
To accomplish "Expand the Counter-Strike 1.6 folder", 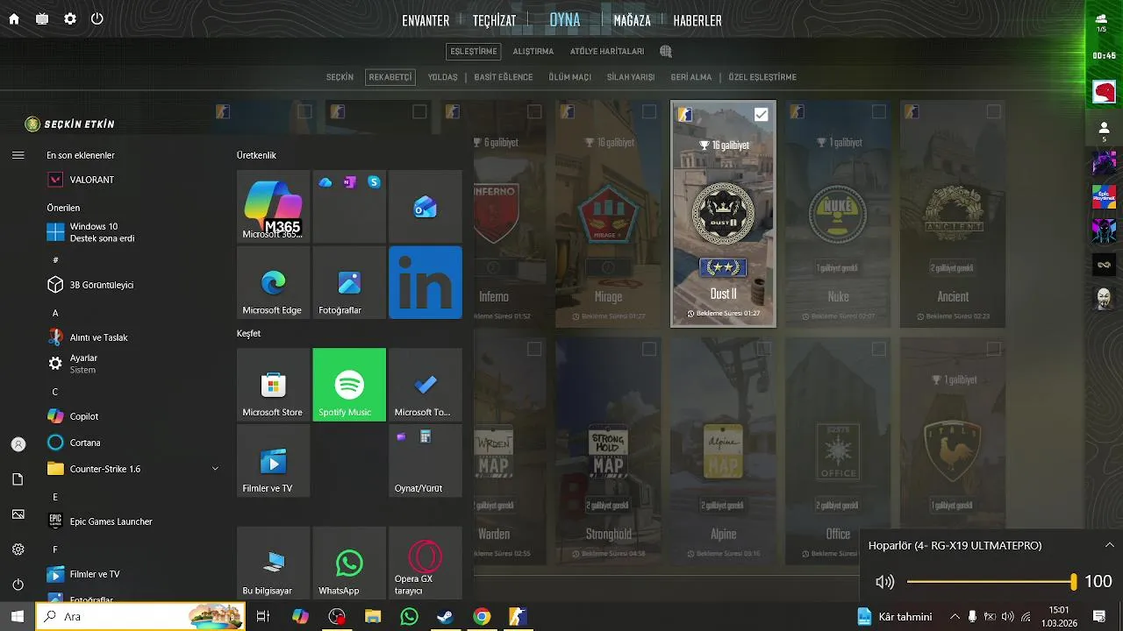I will point(215,469).
